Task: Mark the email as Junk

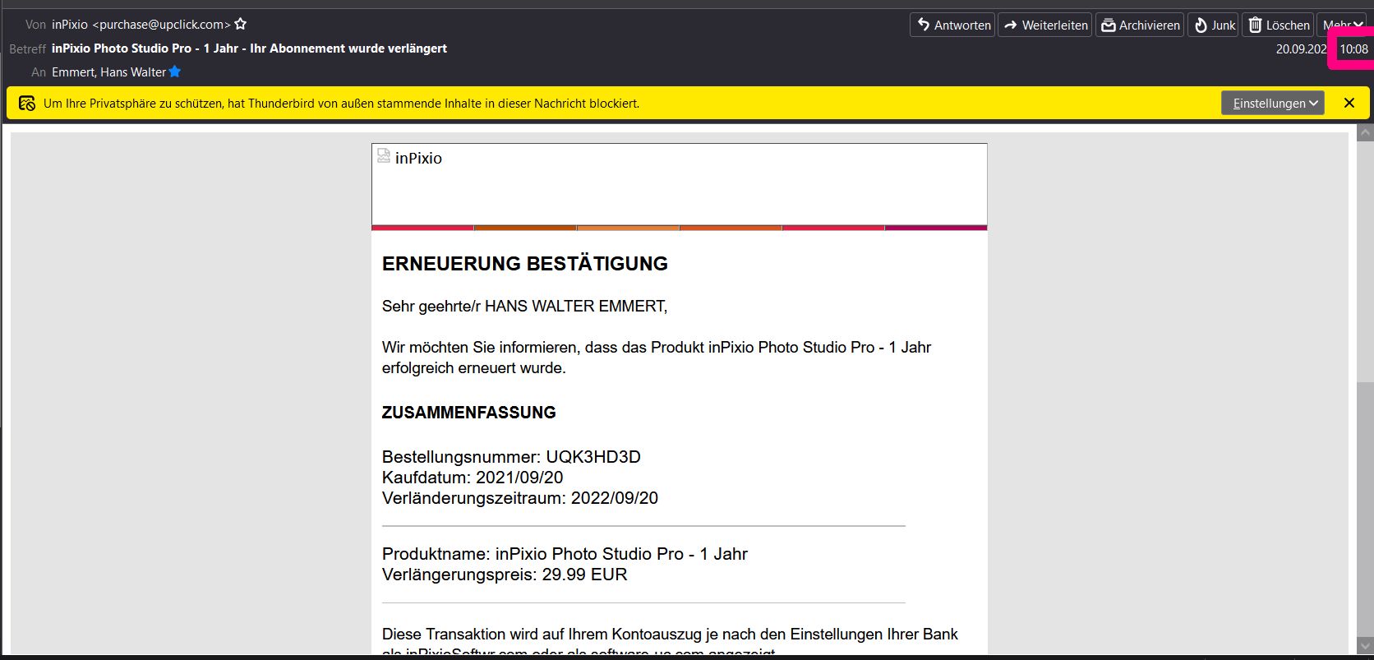Action: pos(1213,25)
